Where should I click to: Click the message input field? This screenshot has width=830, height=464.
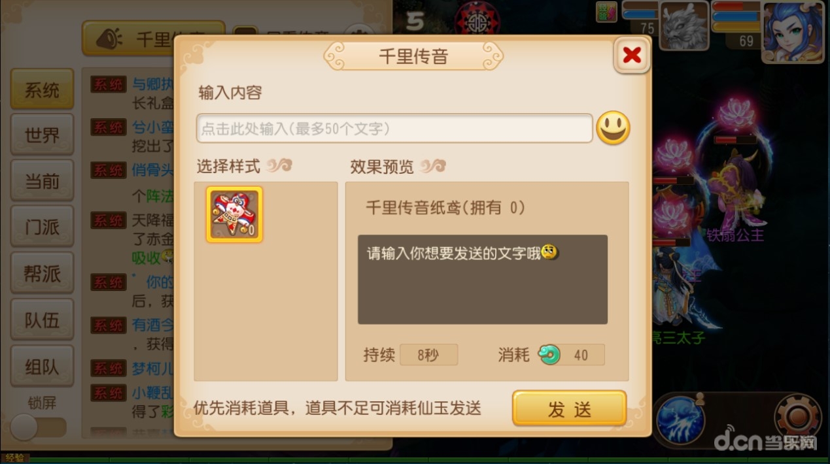[x=394, y=129]
